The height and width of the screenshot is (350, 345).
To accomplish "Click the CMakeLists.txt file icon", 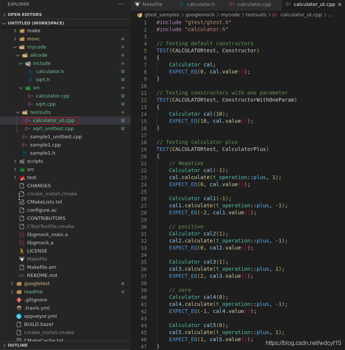I will (22, 202).
